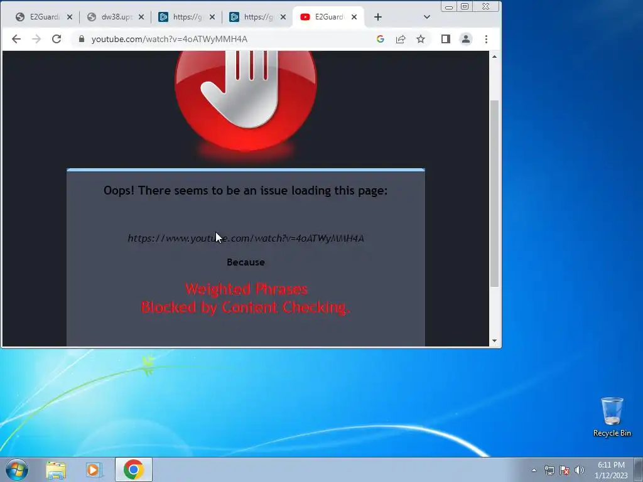643x482 pixels.
Task: Click the 'Weighted Phrases' red text
Action: (x=246, y=289)
